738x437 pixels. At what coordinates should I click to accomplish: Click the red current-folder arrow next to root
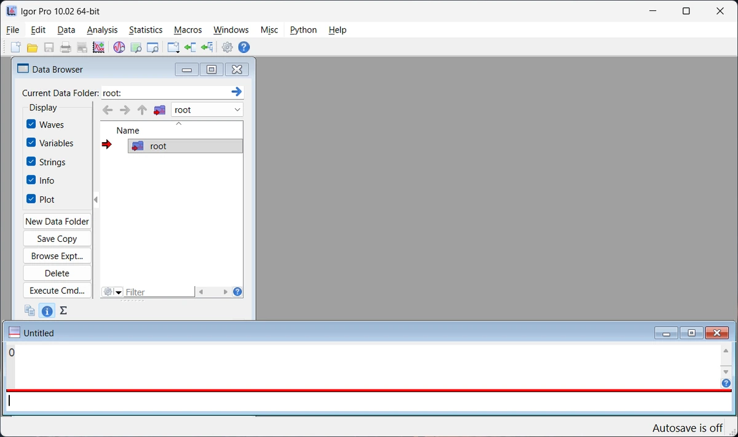[x=107, y=145]
